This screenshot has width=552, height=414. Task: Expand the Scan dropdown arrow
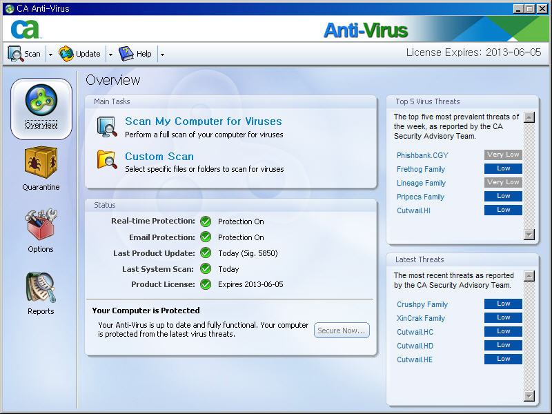(x=50, y=55)
